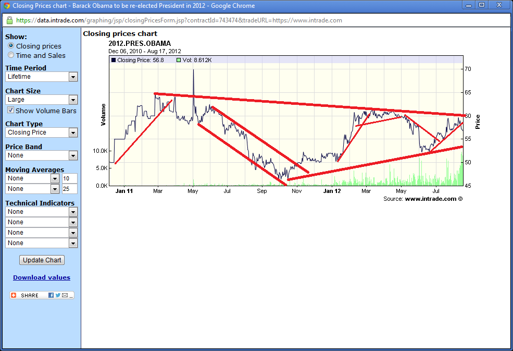The height and width of the screenshot is (351, 513).
Task: Click the Dec 06, 2010 - Aug 17, 2012 date range
Action: [145, 51]
